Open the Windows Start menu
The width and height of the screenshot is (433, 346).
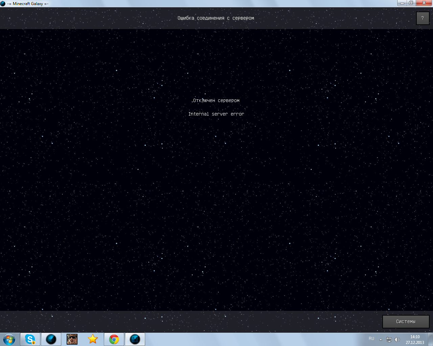[x=9, y=339]
